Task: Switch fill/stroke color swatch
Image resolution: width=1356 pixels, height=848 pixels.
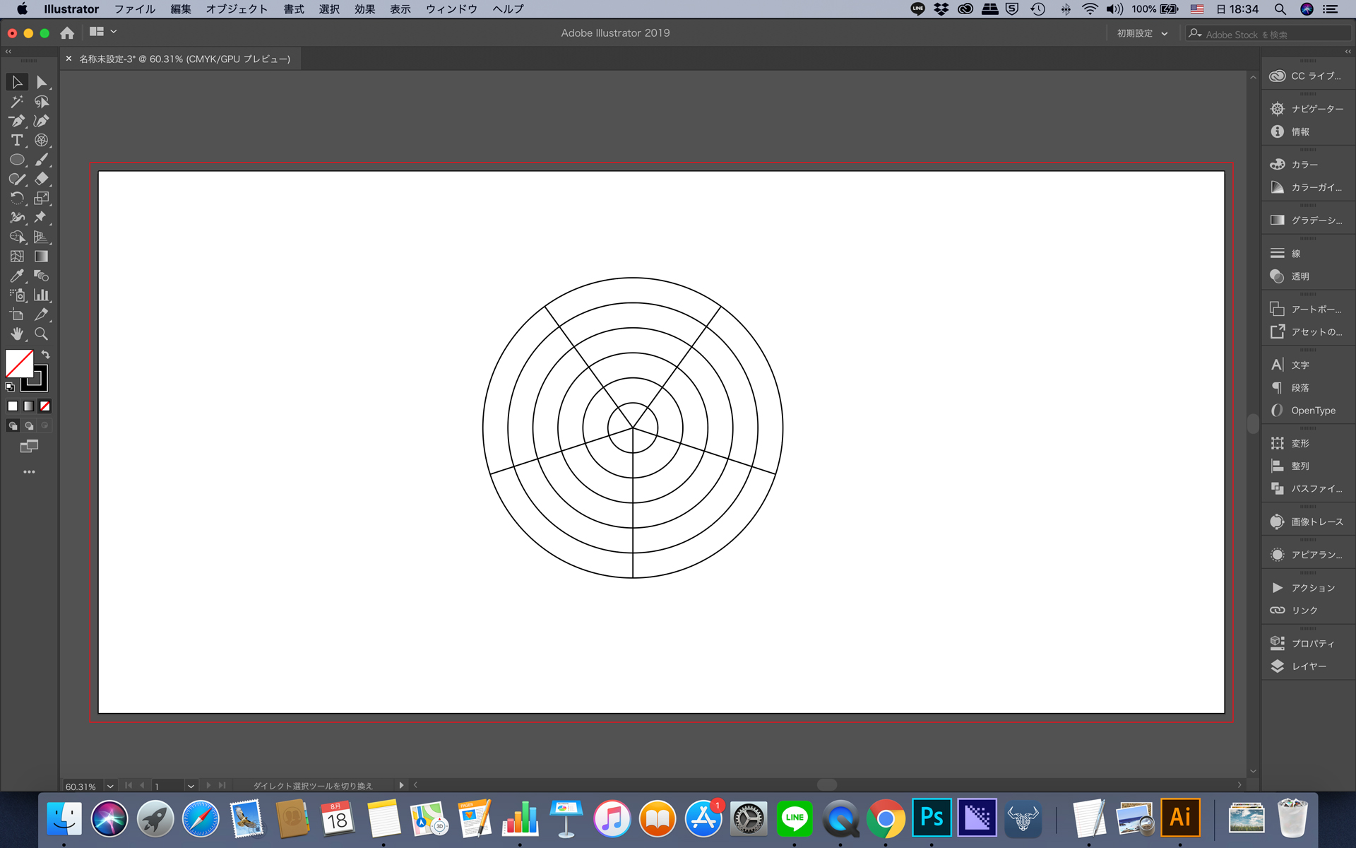Action: click(x=44, y=355)
